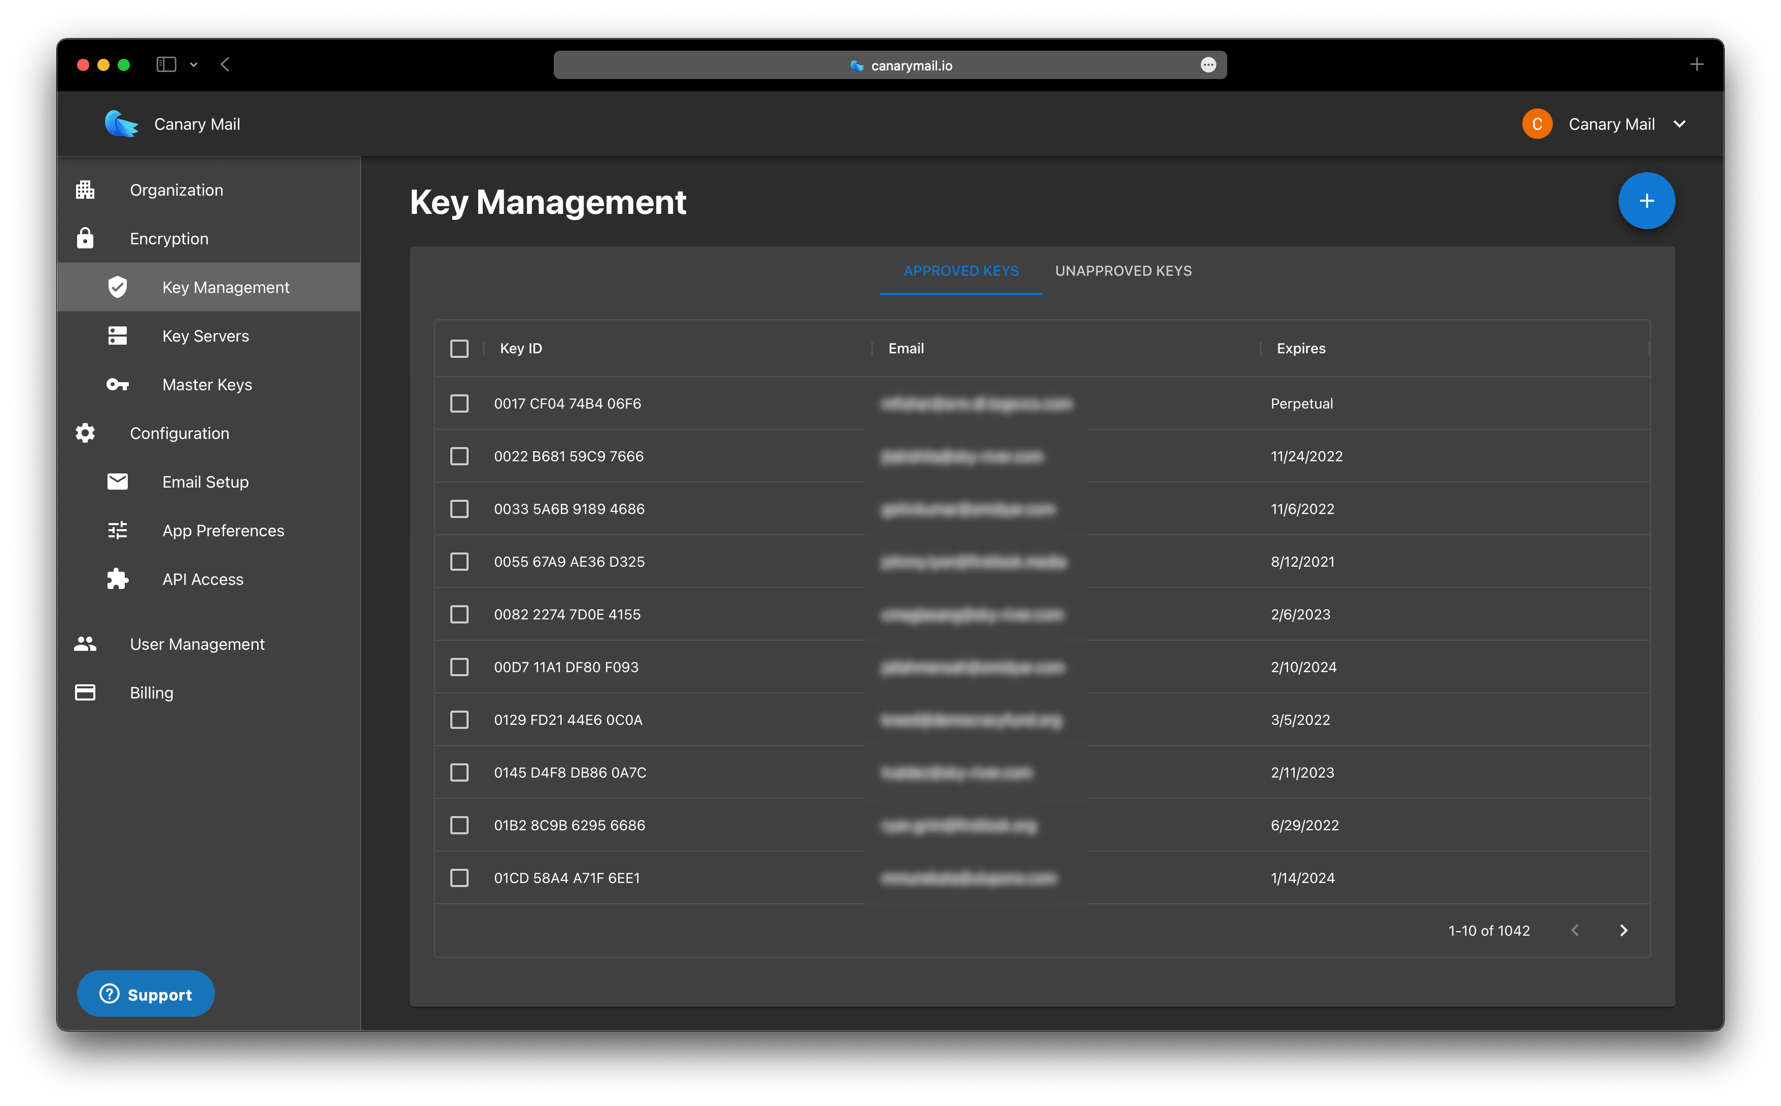Image resolution: width=1781 pixels, height=1106 pixels.
Task: Select the APPROVED KEYS tab
Action: 961,270
